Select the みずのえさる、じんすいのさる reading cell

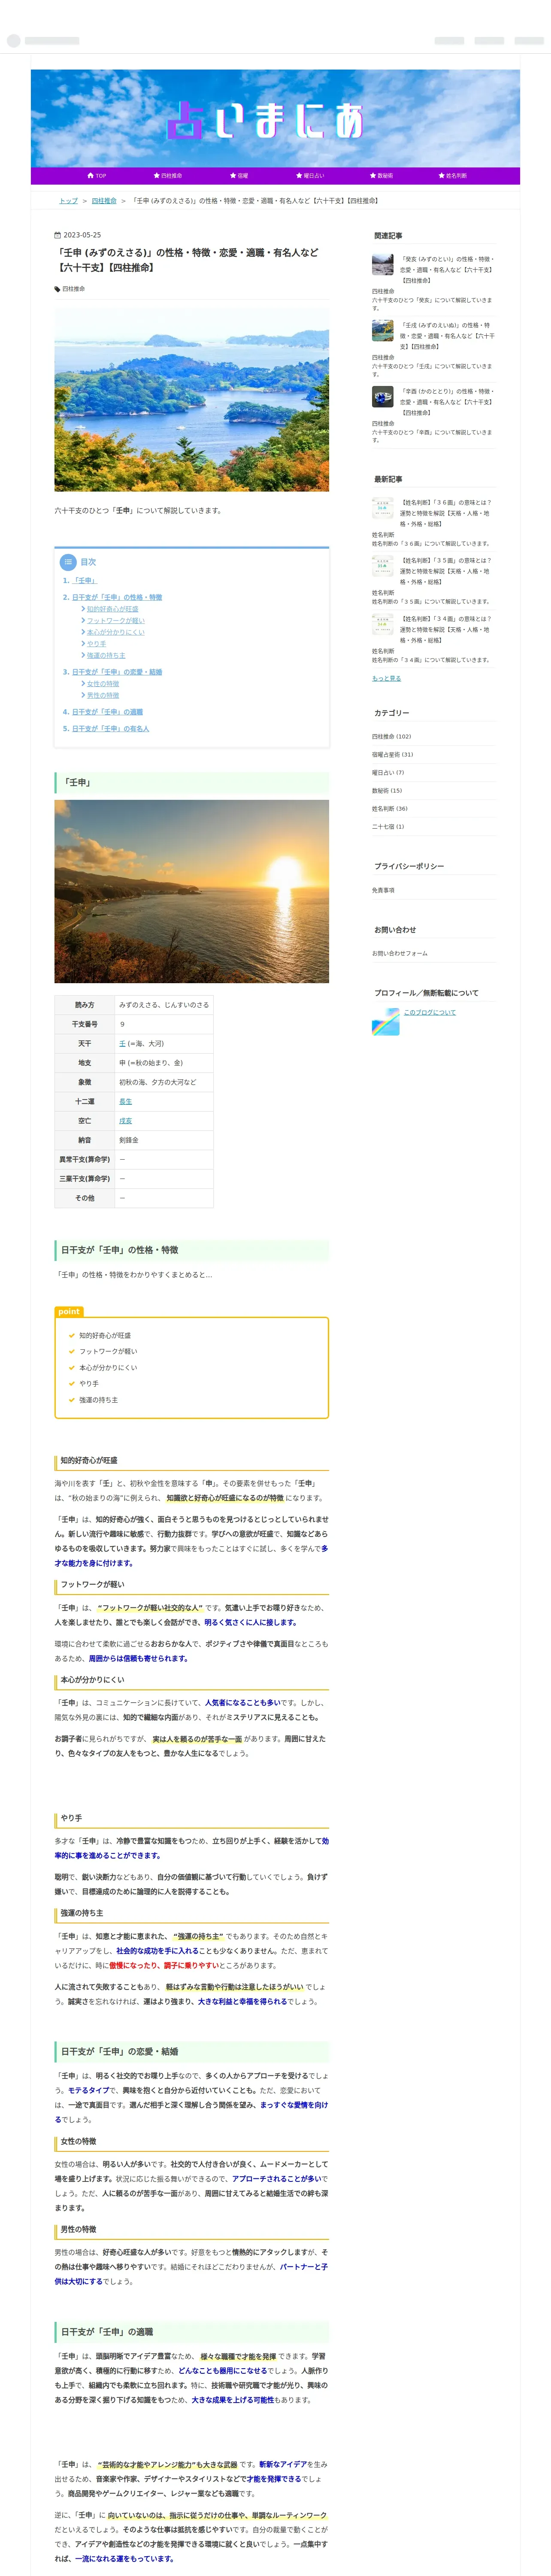pos(163,1005)
